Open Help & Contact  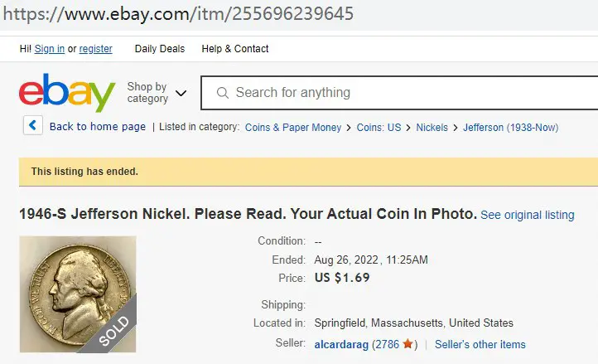tap(235, 49)
